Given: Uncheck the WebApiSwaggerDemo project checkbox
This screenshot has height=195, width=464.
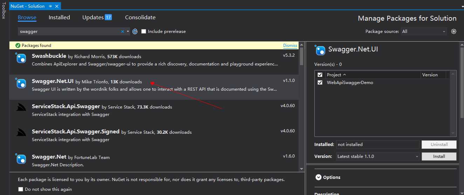Looking at the screenshot, I should click(320, 83).
